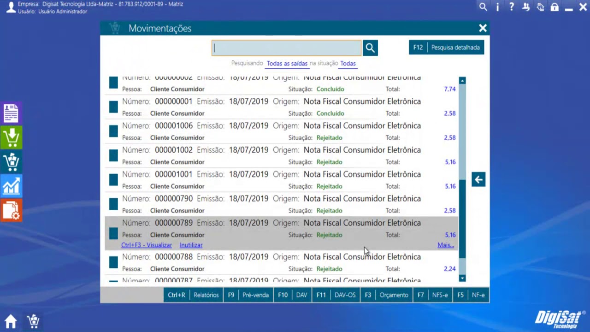Click the scrollbar down arrow in the list

pos(462,278)
